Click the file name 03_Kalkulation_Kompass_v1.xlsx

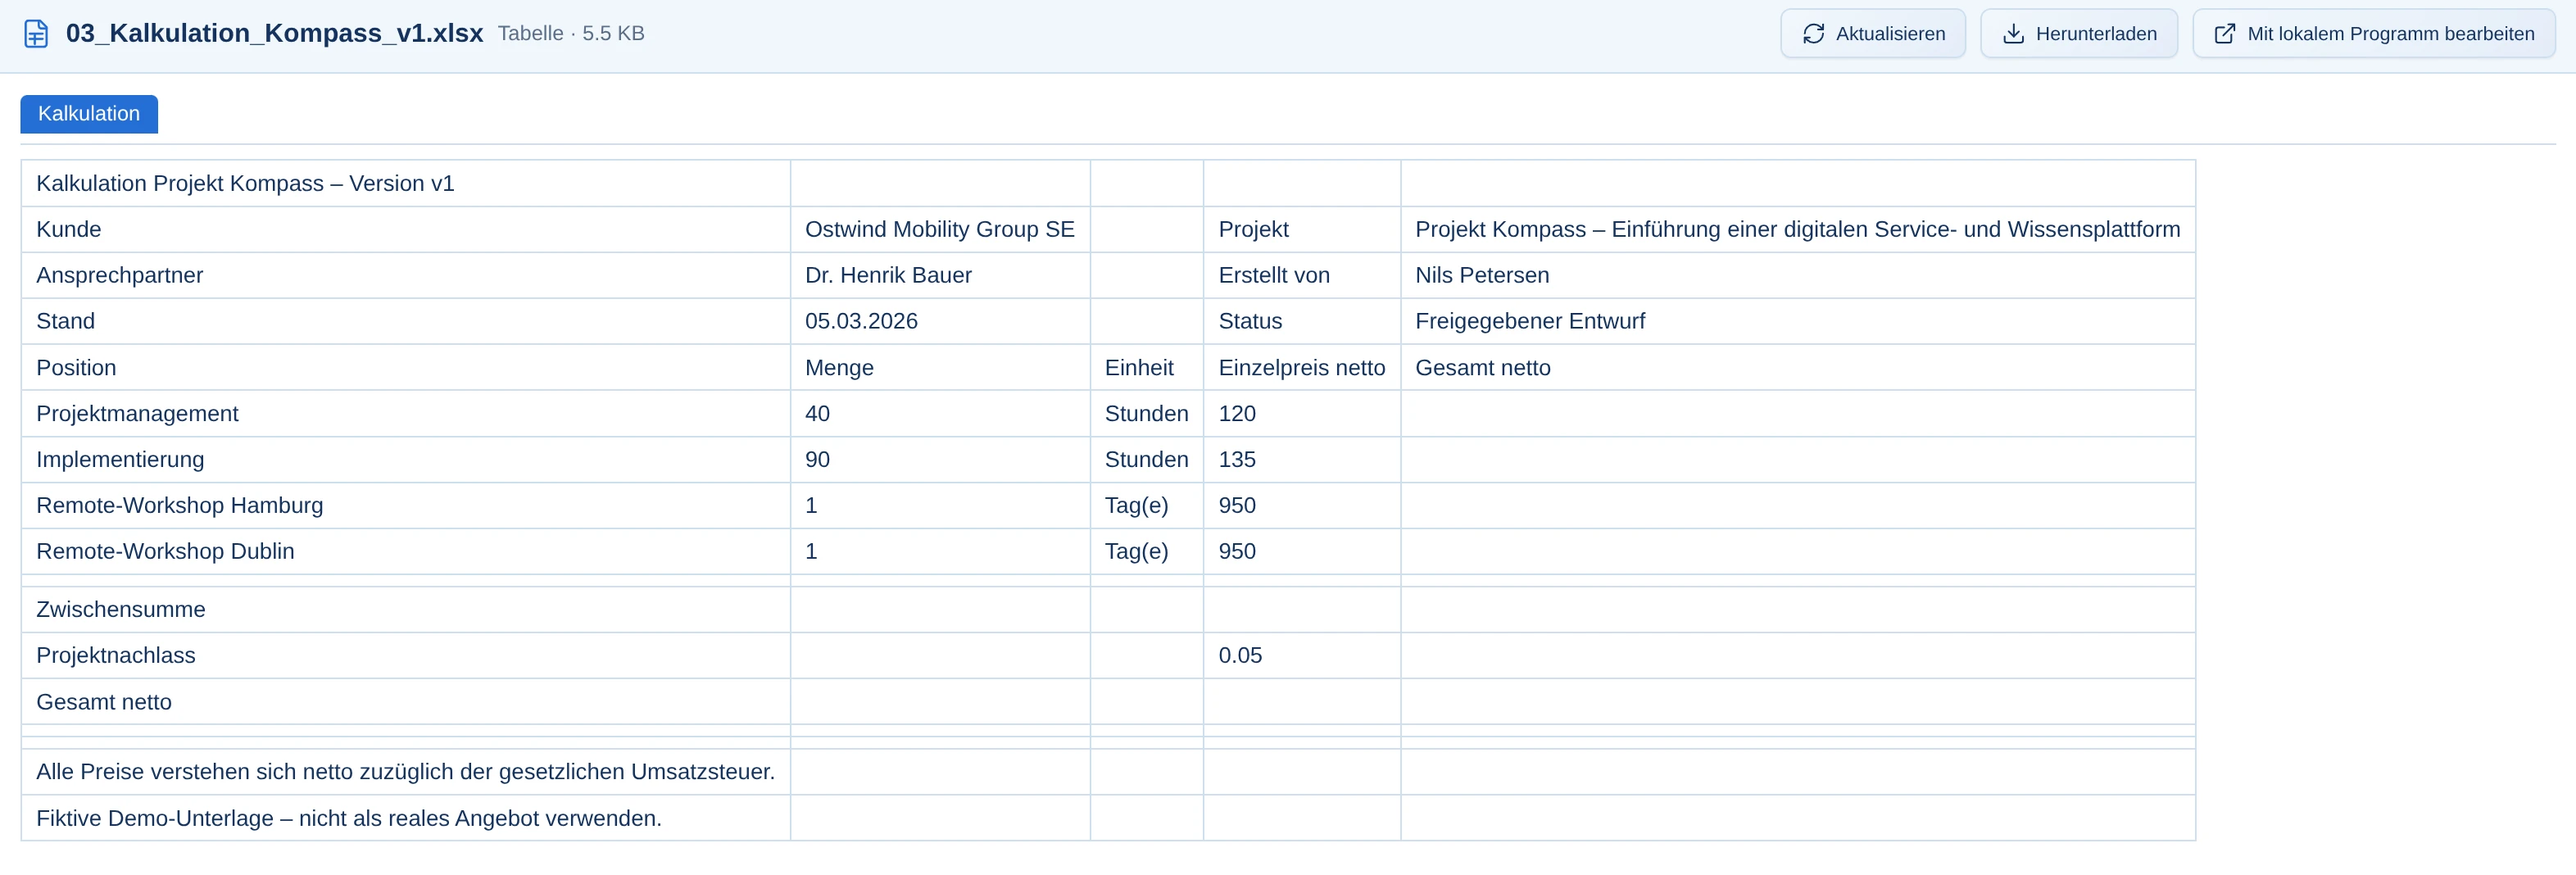274,33
